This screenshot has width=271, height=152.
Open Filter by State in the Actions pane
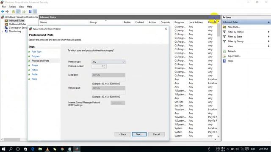(x=235, y=37)
